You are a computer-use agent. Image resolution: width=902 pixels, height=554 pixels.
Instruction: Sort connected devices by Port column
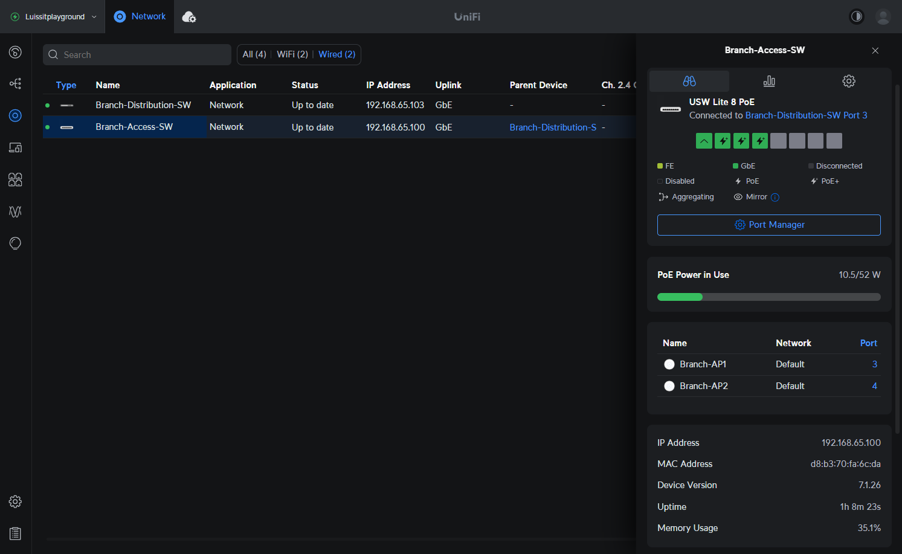click(868, 343)
